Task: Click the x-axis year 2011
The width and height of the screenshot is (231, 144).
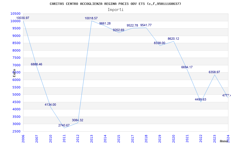Action: coord(64,139)
